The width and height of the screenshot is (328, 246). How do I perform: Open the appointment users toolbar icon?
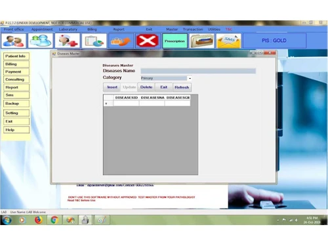coord(41,41)
